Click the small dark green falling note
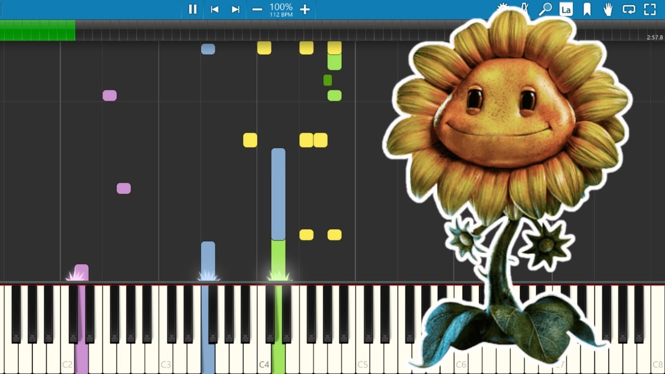 point(327,80)
